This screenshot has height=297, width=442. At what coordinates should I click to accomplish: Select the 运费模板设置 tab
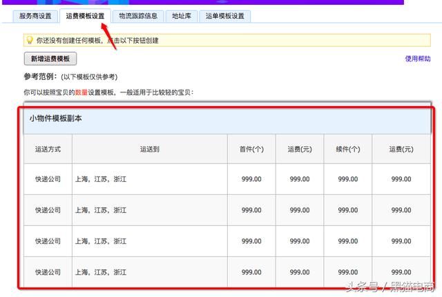click(x=85, y=16)
